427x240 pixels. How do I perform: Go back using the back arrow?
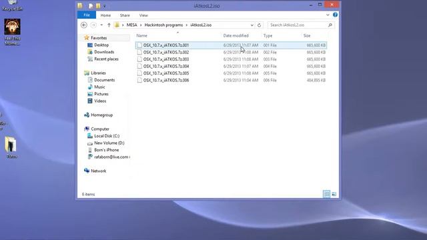pos(84,25)
